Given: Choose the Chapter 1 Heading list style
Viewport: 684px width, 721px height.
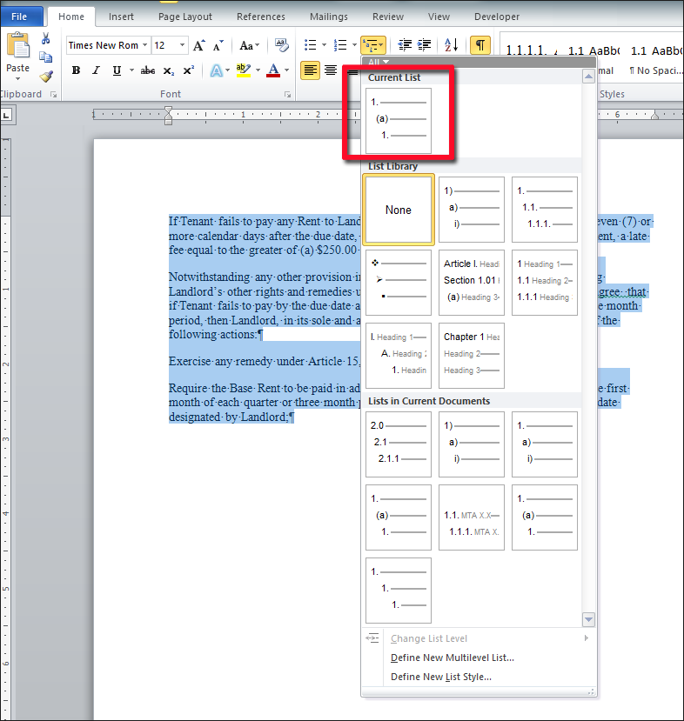Looking at the screenshot, I should (472, 356).
